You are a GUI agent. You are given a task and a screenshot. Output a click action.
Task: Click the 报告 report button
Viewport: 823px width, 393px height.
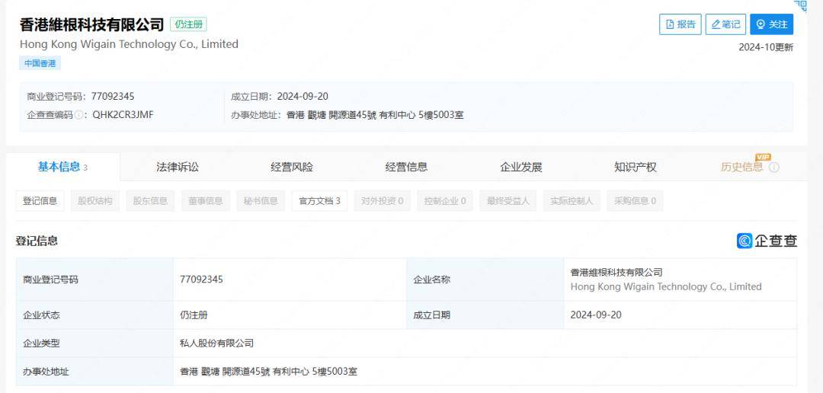point(680,24)
